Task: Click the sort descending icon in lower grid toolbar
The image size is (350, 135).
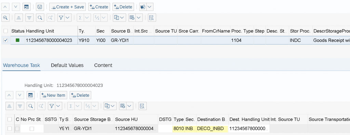Action: tap(20, 106)
